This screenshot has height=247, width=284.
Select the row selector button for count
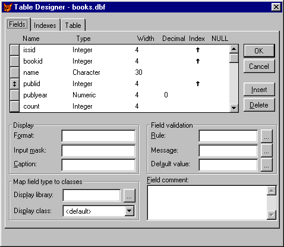click(14, 106)
